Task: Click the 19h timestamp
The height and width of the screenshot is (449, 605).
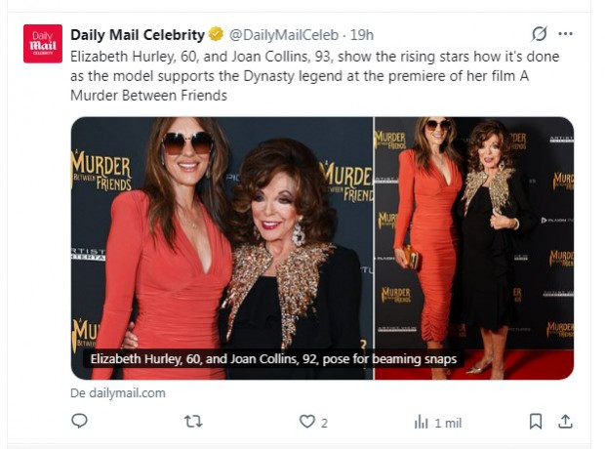Action: click(362, 35)
